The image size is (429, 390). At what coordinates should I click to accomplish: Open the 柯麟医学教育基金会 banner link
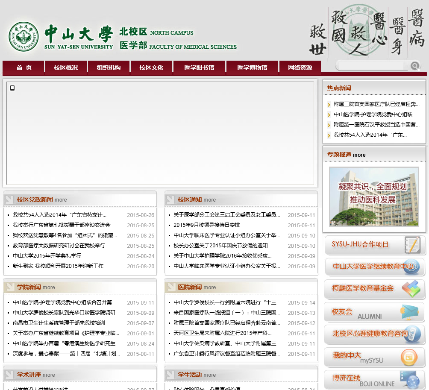point(375,289)
